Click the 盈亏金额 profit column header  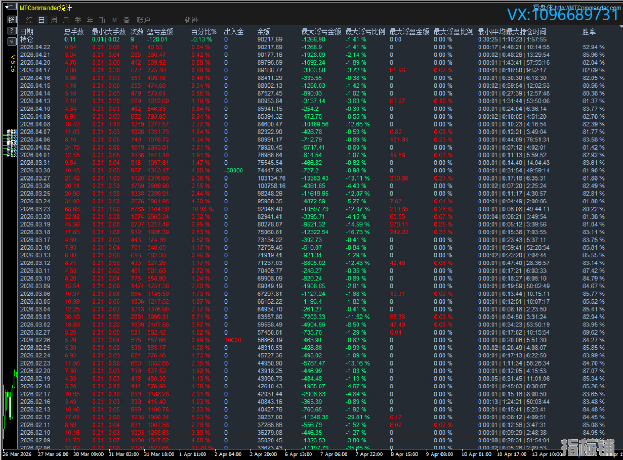[x=160, y=32]
